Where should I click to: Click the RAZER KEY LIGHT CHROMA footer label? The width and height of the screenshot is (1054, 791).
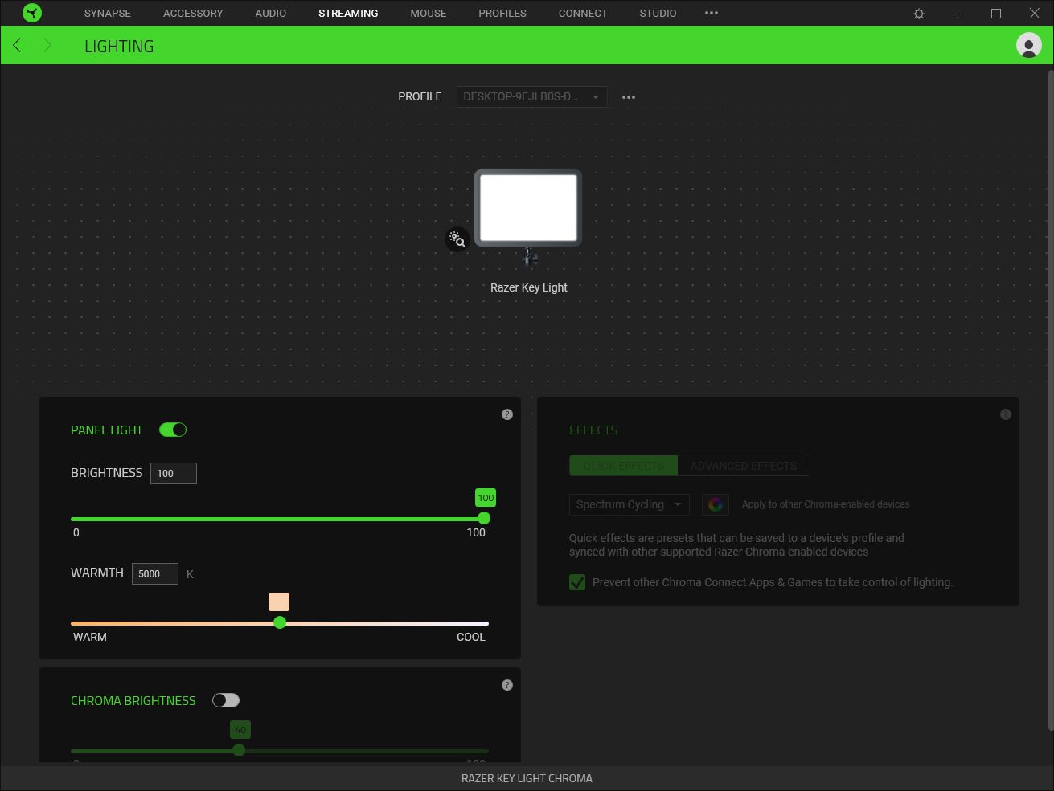pyautogui.click(x=527, y=778)
